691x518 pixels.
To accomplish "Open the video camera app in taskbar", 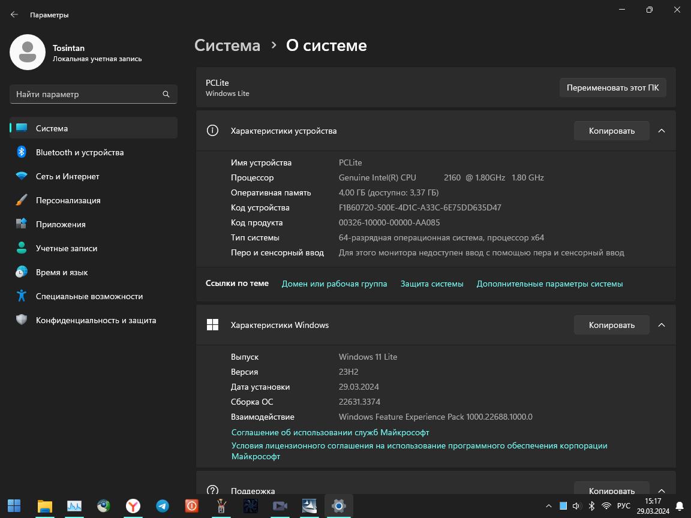I will [x=280, y=505].
